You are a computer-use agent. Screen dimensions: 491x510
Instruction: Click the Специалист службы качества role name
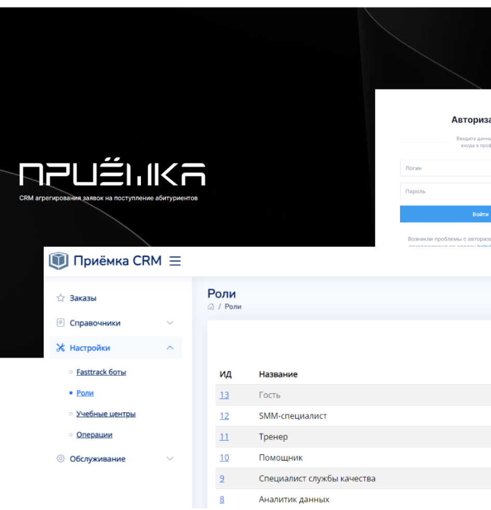coord(317,478)
